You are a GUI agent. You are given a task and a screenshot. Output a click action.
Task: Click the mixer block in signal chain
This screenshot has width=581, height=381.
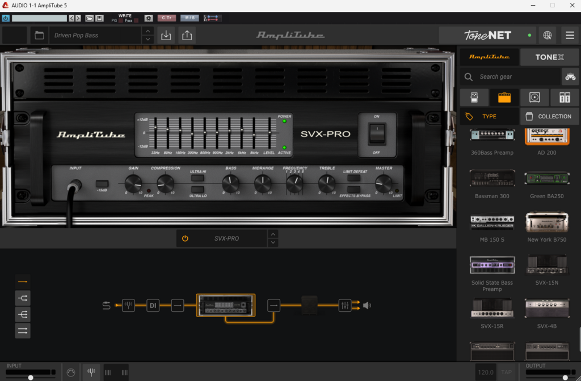[x=344, y=306]
